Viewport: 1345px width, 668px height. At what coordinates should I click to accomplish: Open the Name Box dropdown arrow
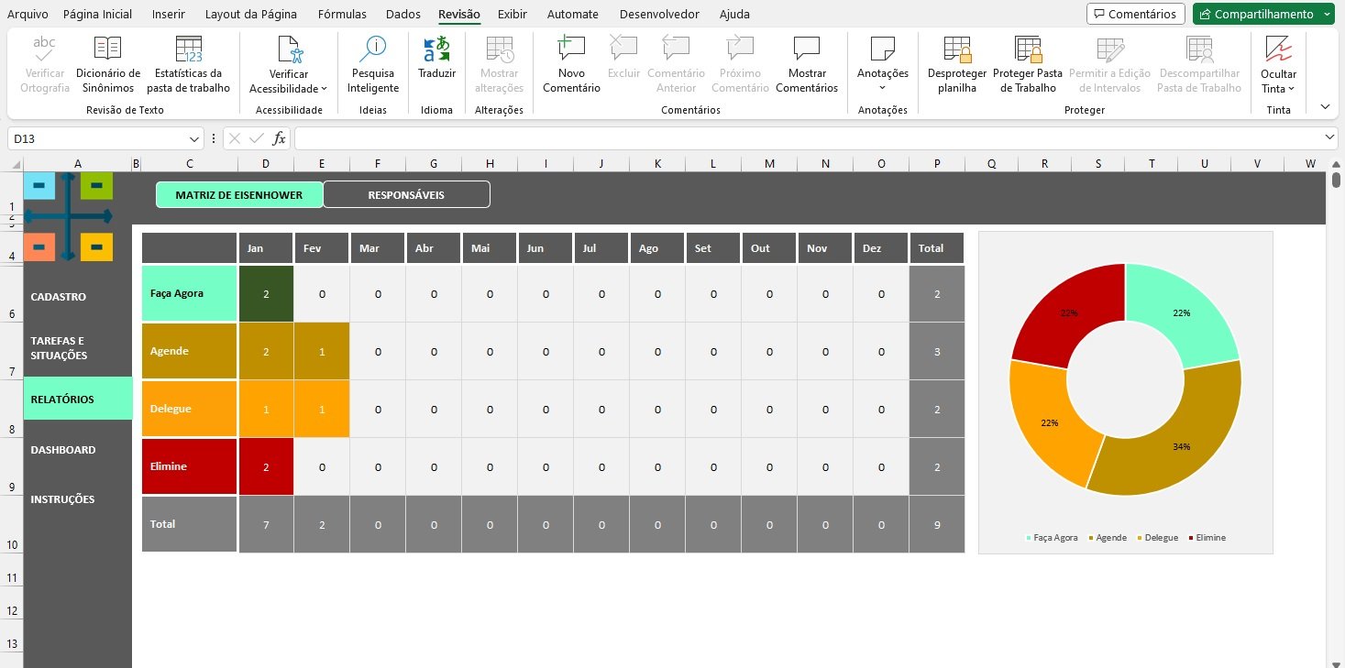[x=194, y=138]
